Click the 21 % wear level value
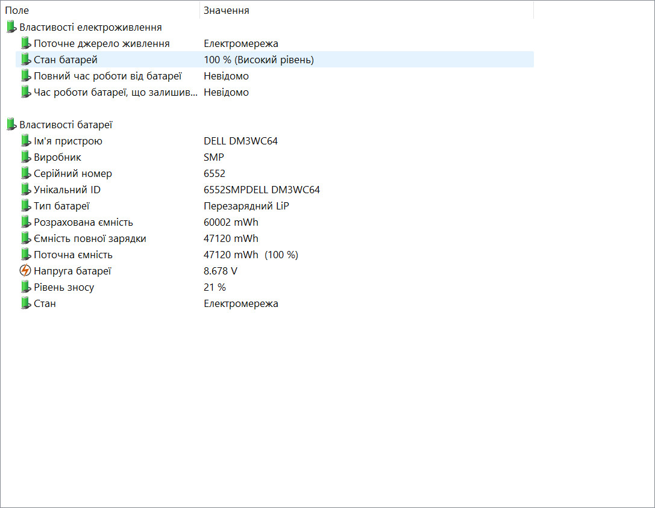This screenshot has width=655, height=508. [x=215, y=287]
